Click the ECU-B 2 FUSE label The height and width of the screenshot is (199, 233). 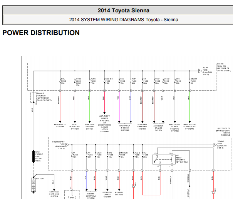coord(109,81)
